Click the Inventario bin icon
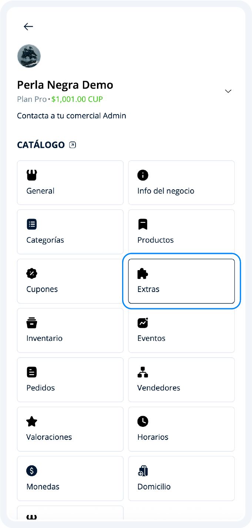The width and height of the screenshot is (252, 528). 31,323
